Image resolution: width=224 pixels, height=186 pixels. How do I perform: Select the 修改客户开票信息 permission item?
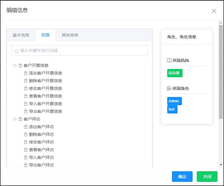[46, 88]
